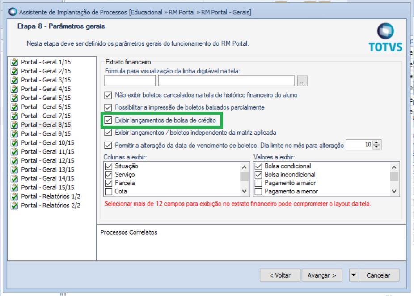Image resolution: width=414 pixels, height=296 pixels.
Task: Toggle Exibir lançamentos / boletos independente da matriz
Action: tap(108, 132)
